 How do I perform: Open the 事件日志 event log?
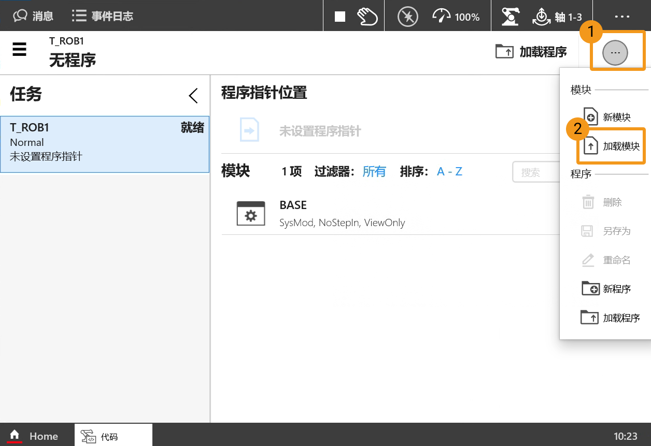pyautogui.click(x=103, y=16)
